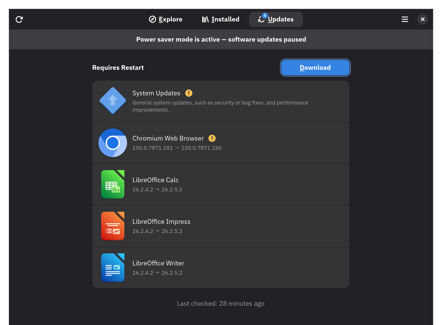Open the hamburger main menu

405,19
